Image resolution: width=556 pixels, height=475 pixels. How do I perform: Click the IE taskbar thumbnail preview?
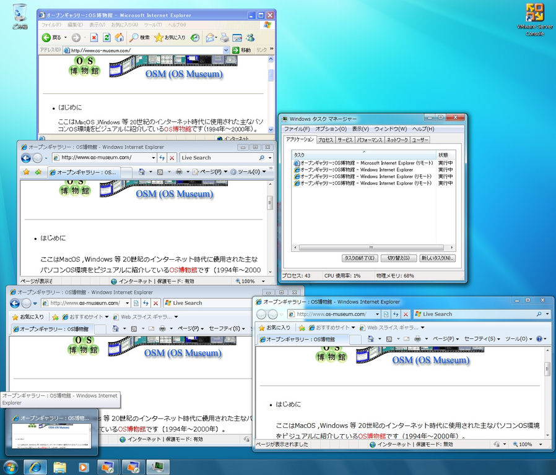pos(51,432)
